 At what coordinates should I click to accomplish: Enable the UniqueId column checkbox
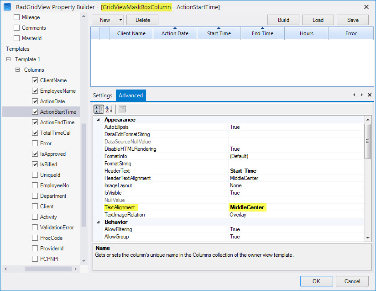click(35, 175)
